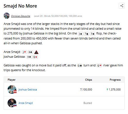
Task: Click Gebissa's King of clubs card
Action: click(x=29, y=57)
